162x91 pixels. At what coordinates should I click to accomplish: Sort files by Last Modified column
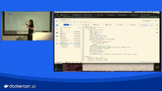(x=77, y=32)
